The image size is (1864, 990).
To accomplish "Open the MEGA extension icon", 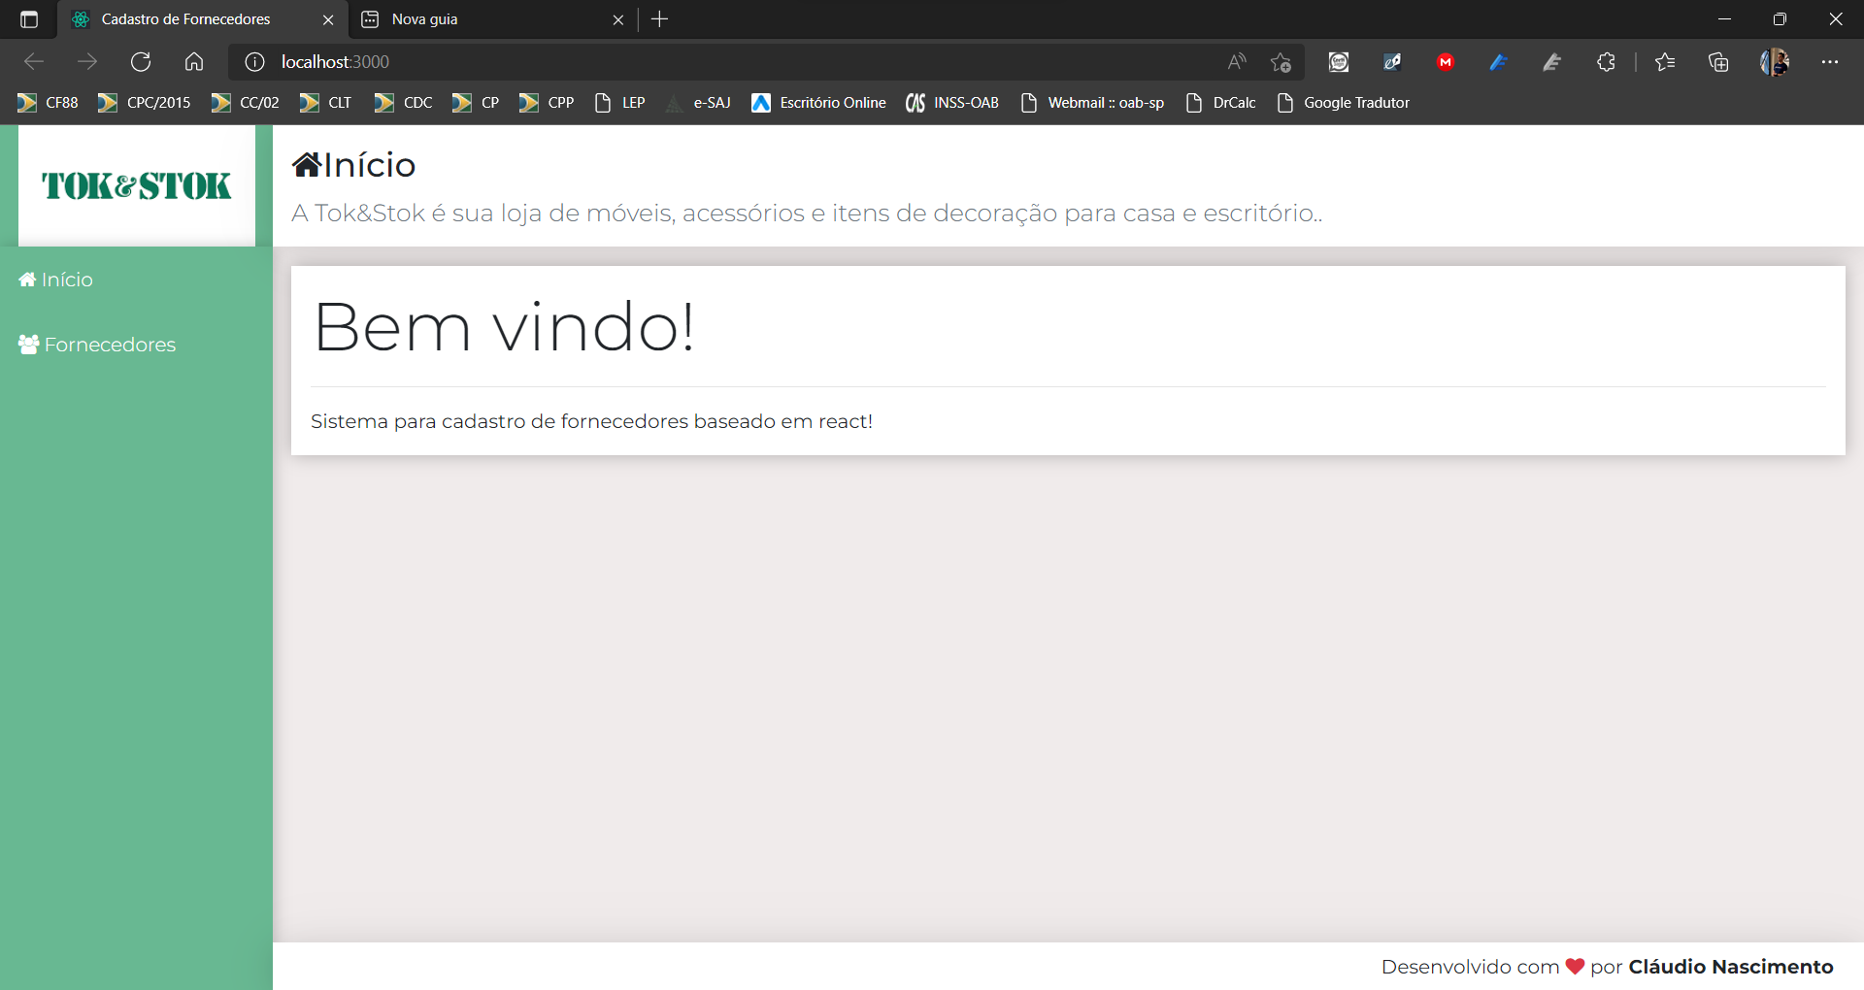I will pos(1445,61).
